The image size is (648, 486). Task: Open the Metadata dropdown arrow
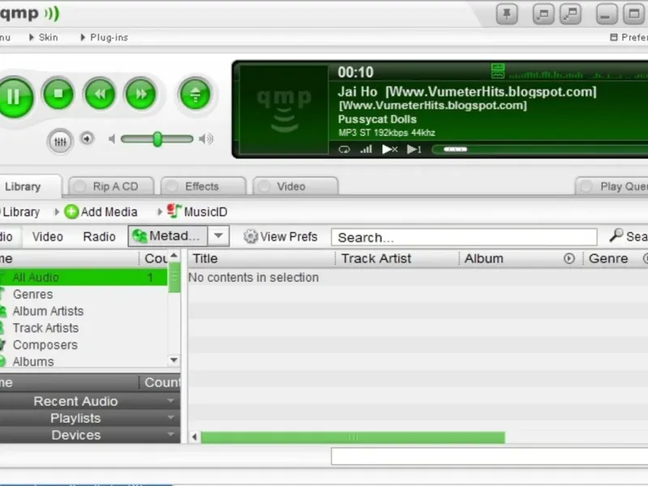219,236
